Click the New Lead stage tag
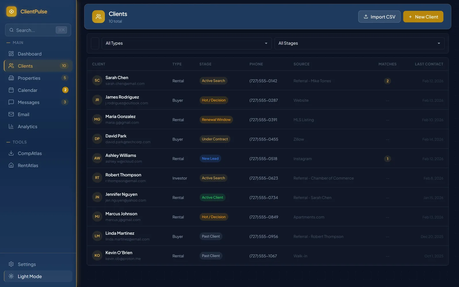Viewport: 459px width, 287px height. (x=210, y=158)
